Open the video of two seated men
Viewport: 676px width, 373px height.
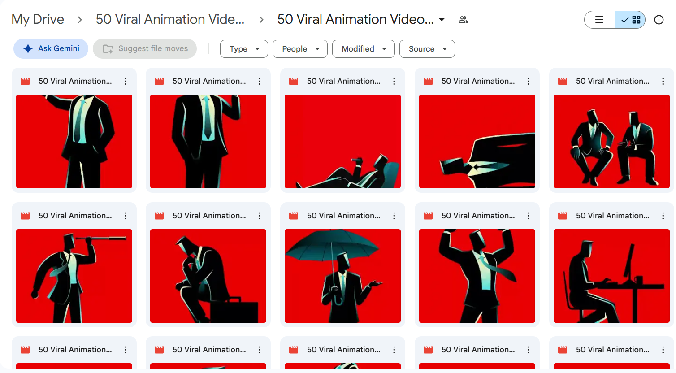coord(611,141)
